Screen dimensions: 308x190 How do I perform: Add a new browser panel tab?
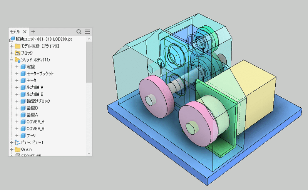(33, 32)
